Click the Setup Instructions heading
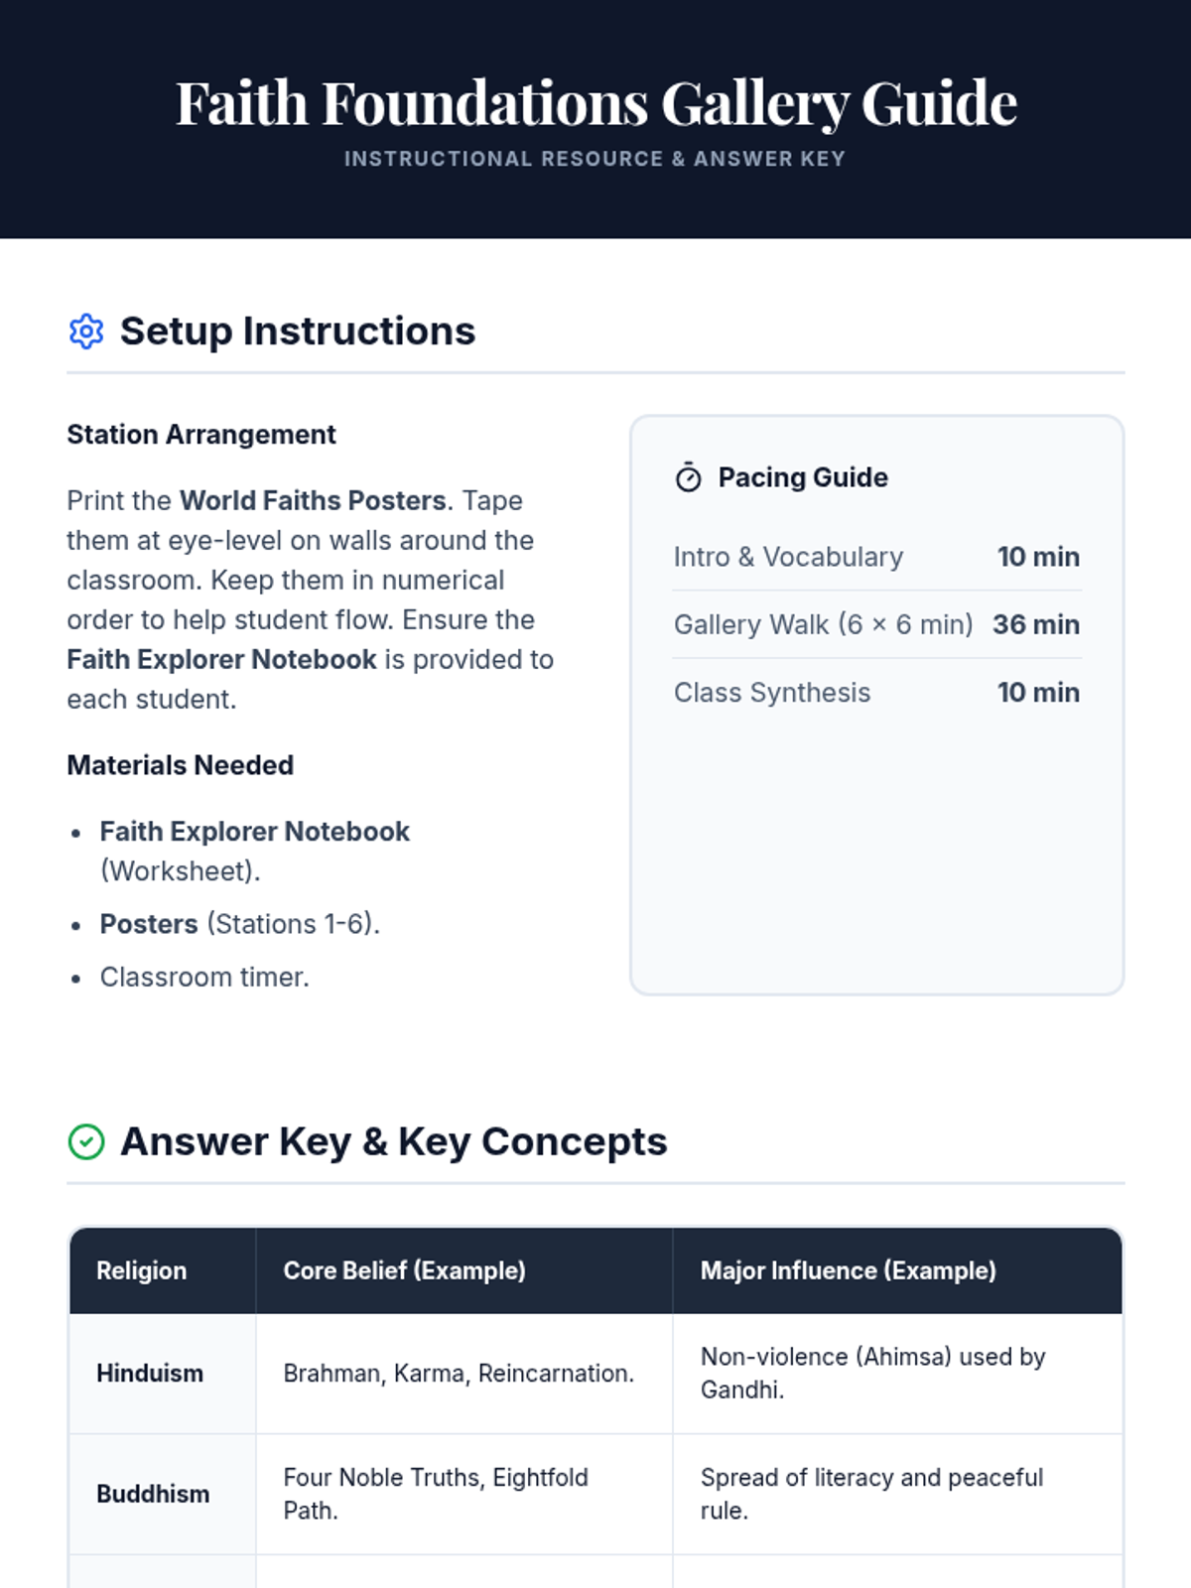1191x1588 pixels. pos(298,331)
